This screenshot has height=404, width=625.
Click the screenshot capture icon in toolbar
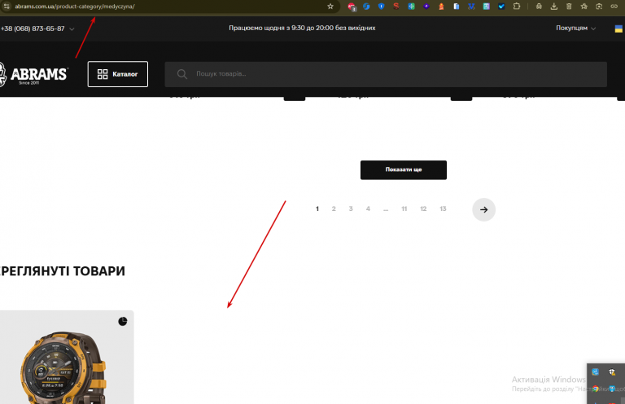tap(599, 7)
